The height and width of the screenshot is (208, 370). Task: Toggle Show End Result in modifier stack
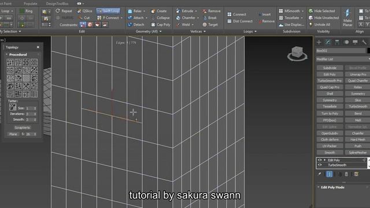coord(329,174)
